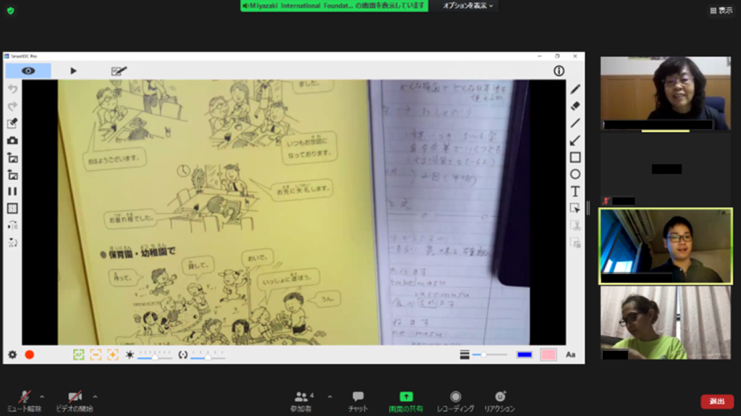Viewport: 741px width, 416px height.
Task: Switch to the eye view mode tab
Action: pos(28,71)
